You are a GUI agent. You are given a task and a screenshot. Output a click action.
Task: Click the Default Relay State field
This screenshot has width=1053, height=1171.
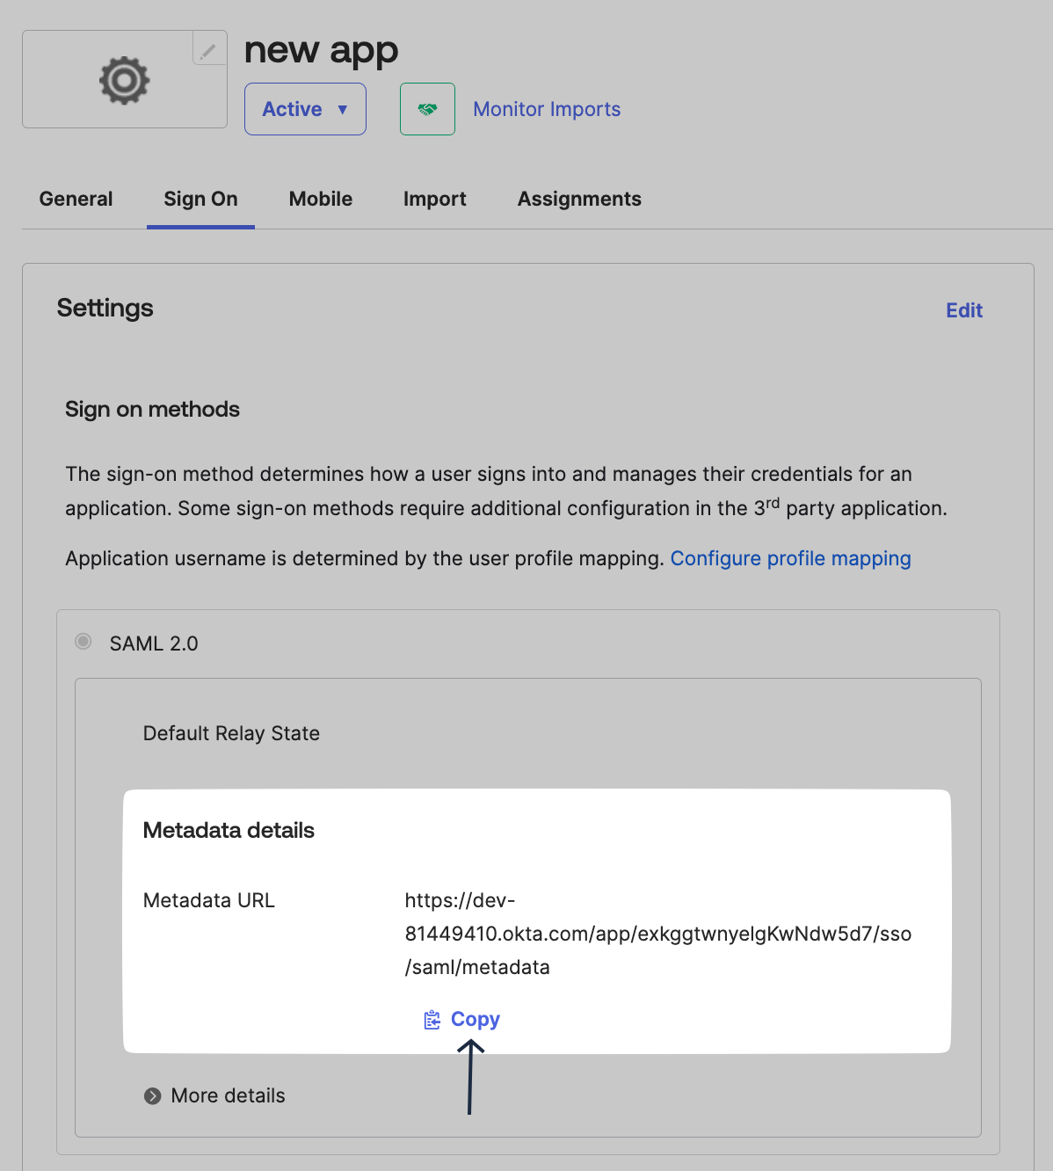(231, 733)
